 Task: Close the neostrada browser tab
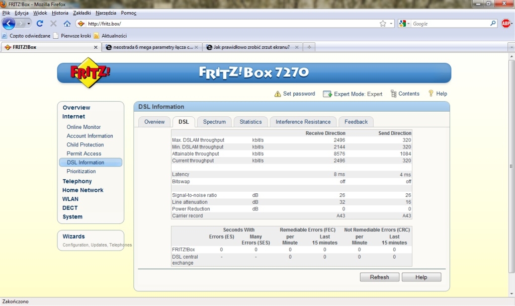[x=196, y=47]
